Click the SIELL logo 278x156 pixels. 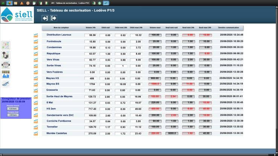[x=17, y=15]
